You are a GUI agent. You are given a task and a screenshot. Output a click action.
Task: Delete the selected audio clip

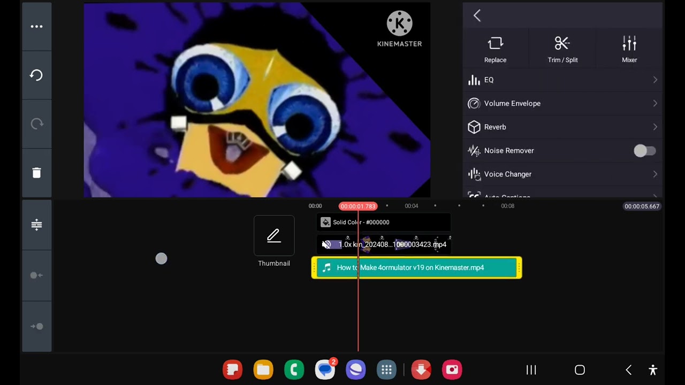36,172
